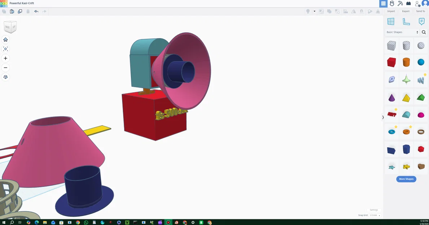
Task: Pick the blue Torus shape
Action: 391,132
